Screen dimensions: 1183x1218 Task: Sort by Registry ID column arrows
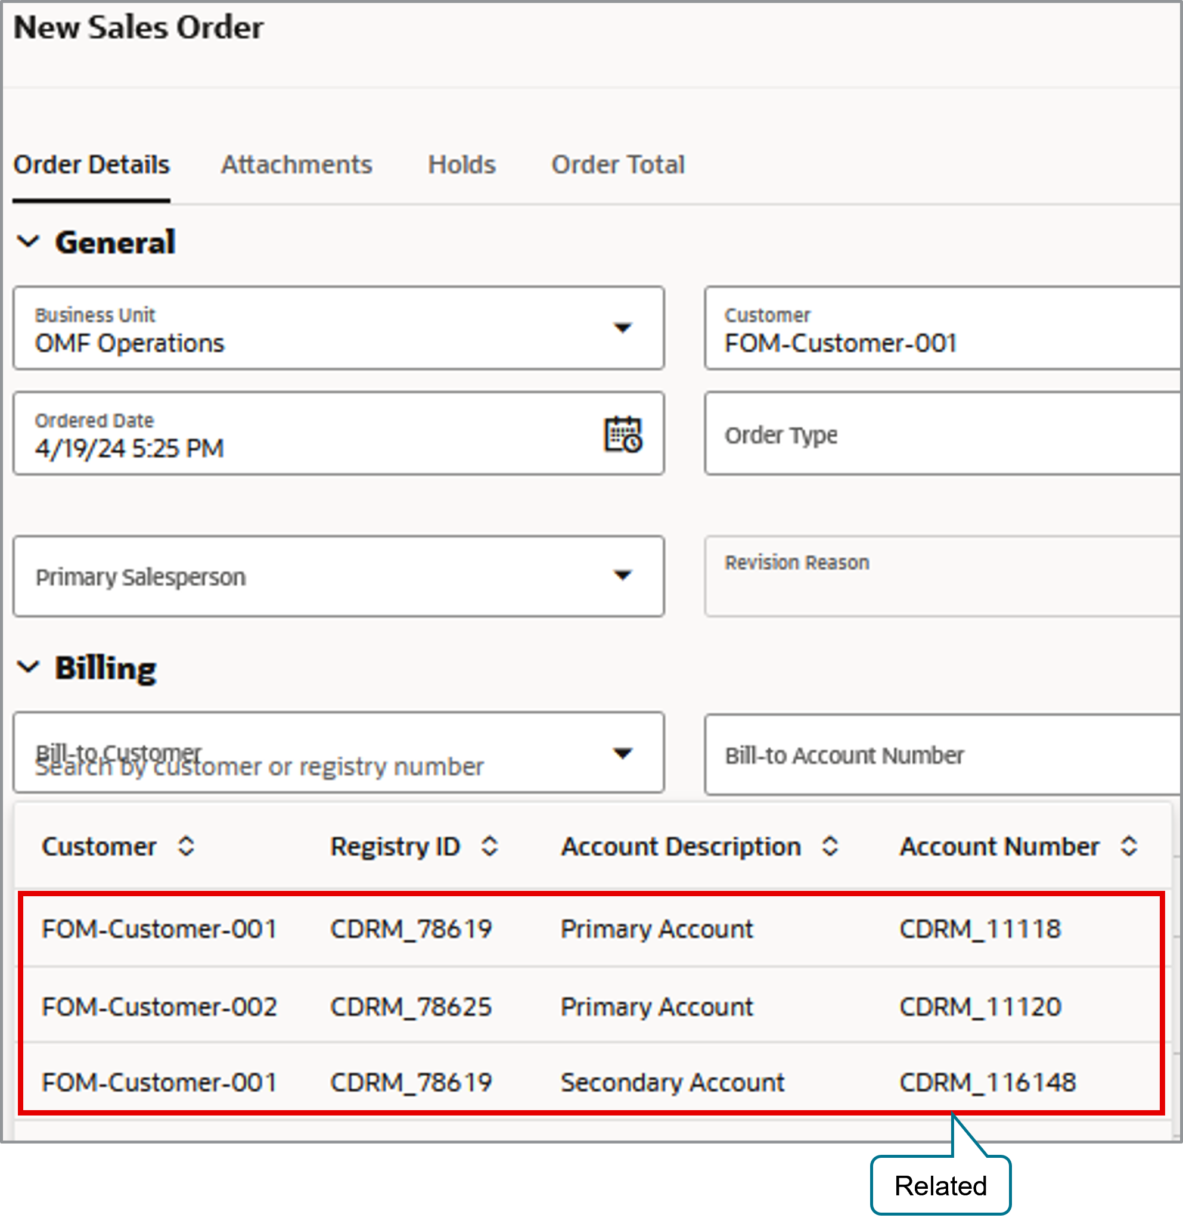pyautogui.click(x=490, y=846)
